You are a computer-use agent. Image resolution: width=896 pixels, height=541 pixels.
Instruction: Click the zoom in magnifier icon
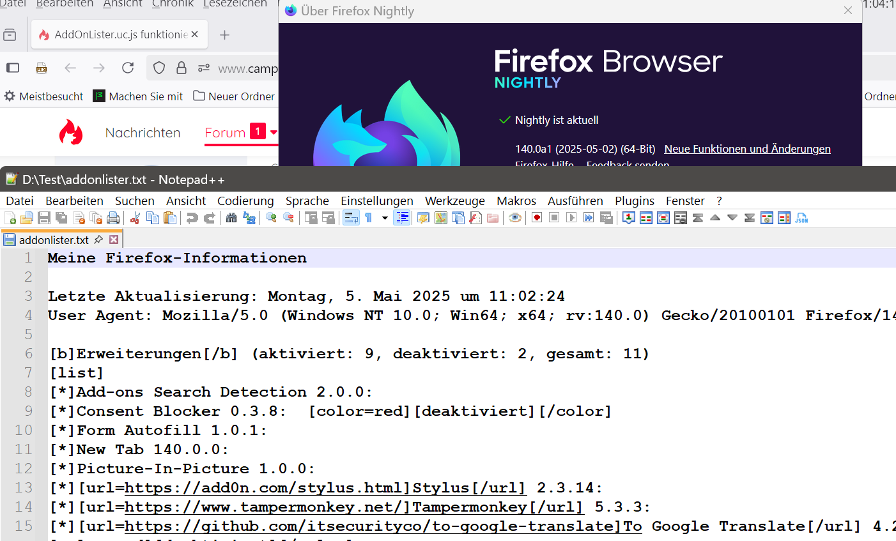(271, 218)
